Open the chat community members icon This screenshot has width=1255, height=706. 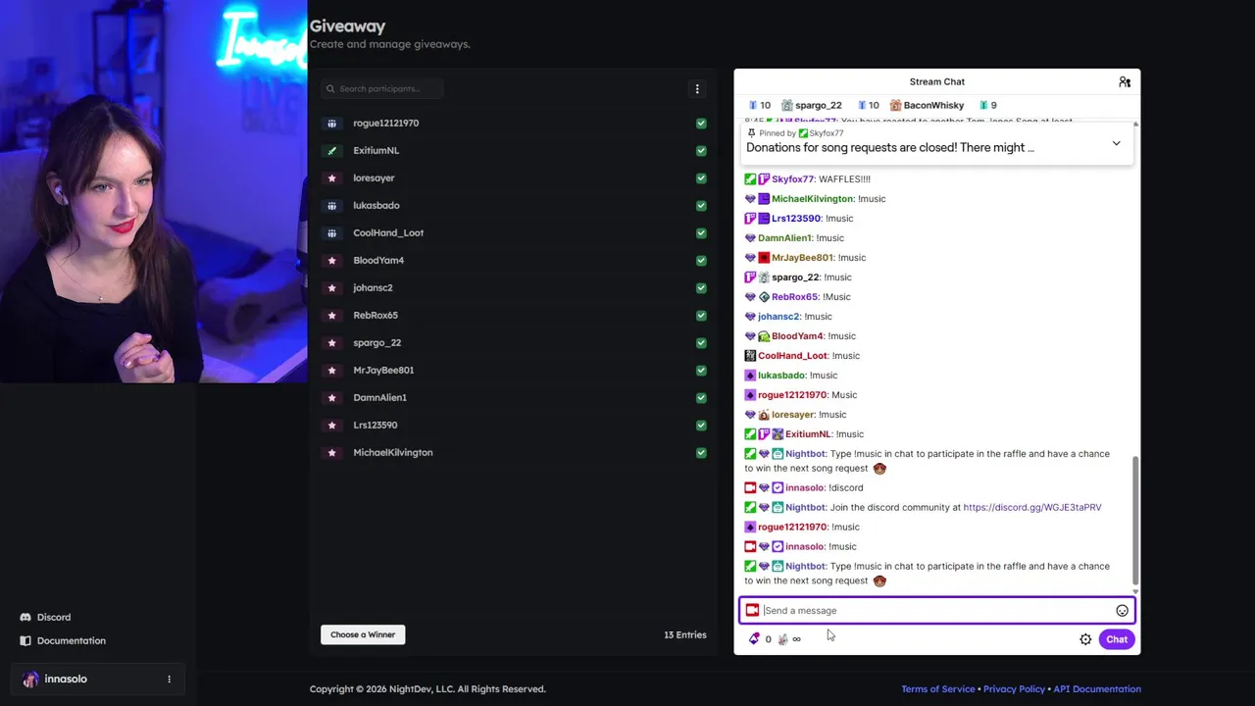(1125, 81)
